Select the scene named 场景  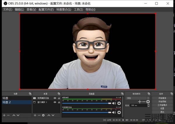17,98
